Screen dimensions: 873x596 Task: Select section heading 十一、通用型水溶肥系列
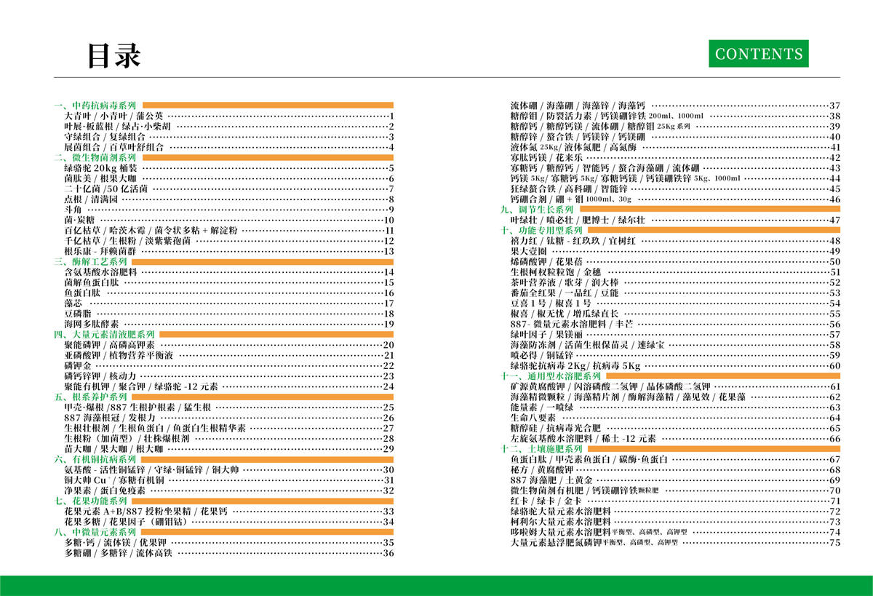pos(550,376)
